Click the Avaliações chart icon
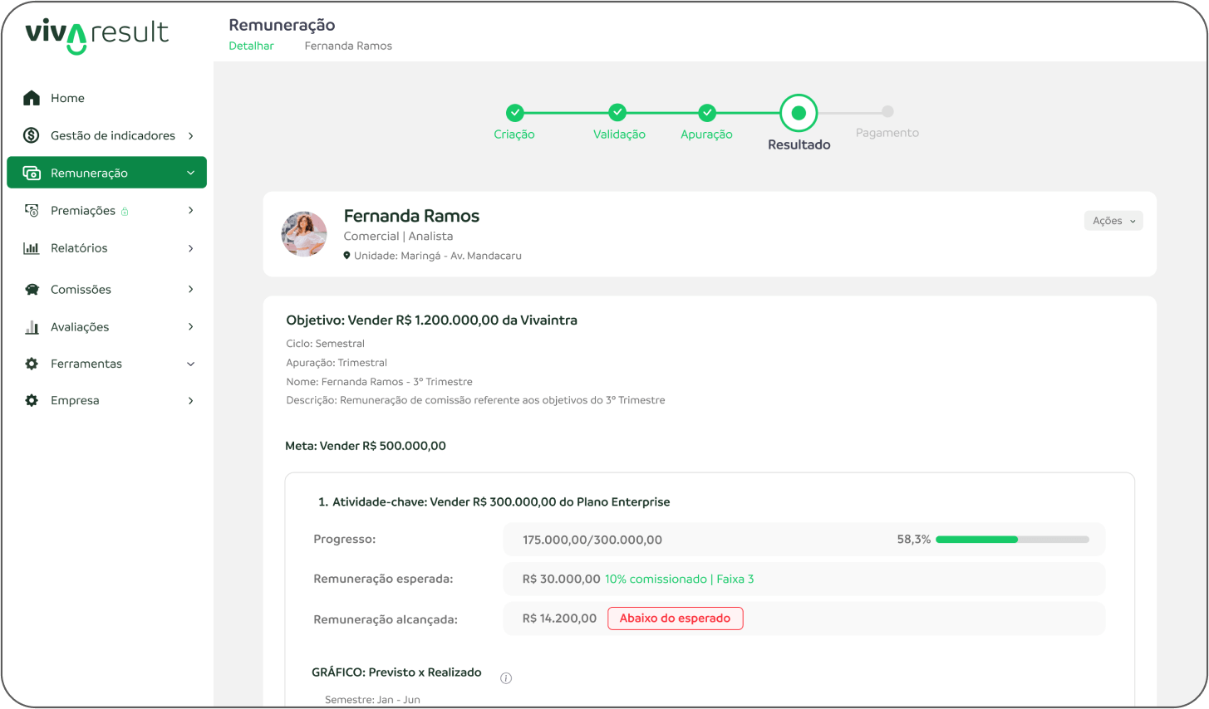Image resolution: width=1209 pixels, height=709 pixels. [32, 327]
